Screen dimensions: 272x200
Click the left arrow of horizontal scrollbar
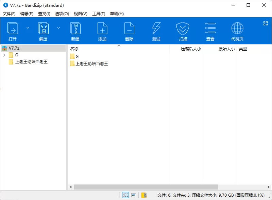point(71,187)
